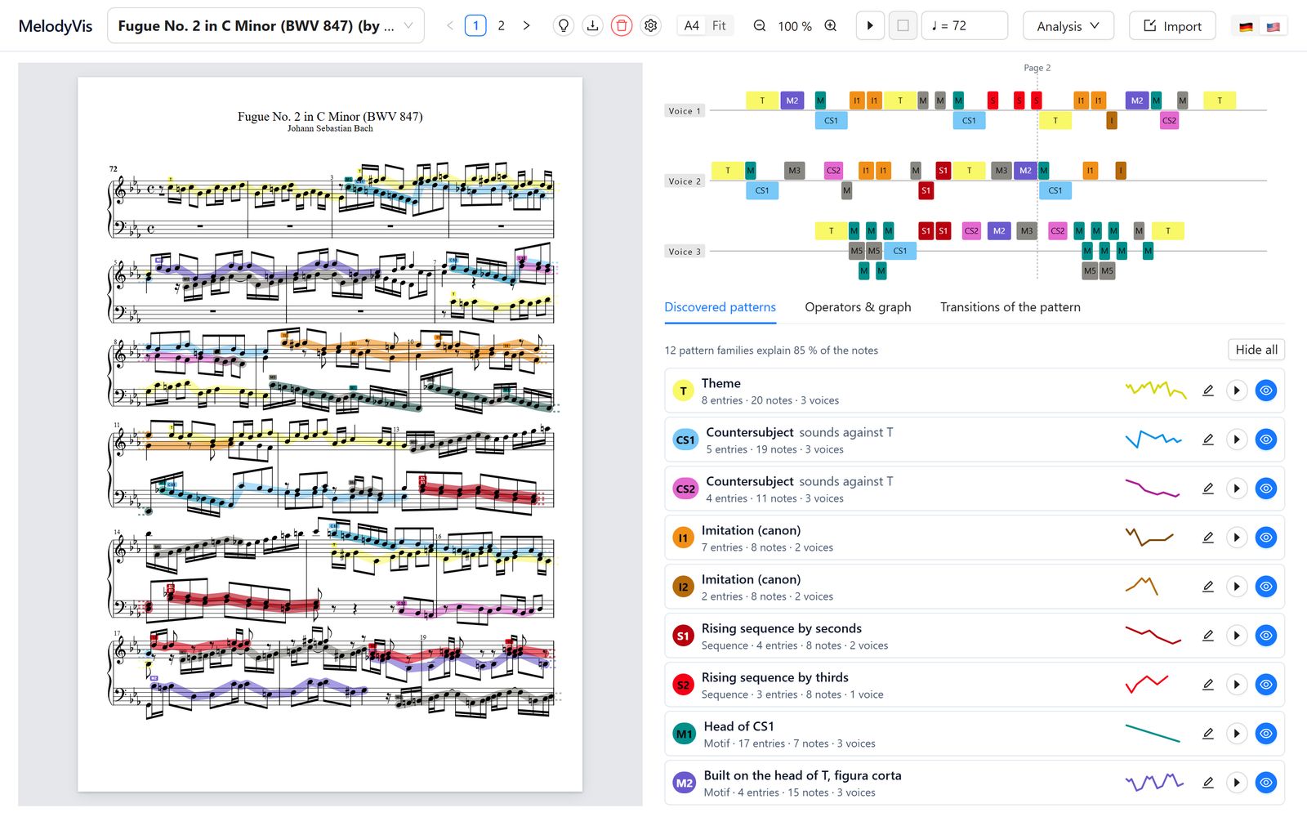Zoom in with the plus magnifier

(831, 25)
